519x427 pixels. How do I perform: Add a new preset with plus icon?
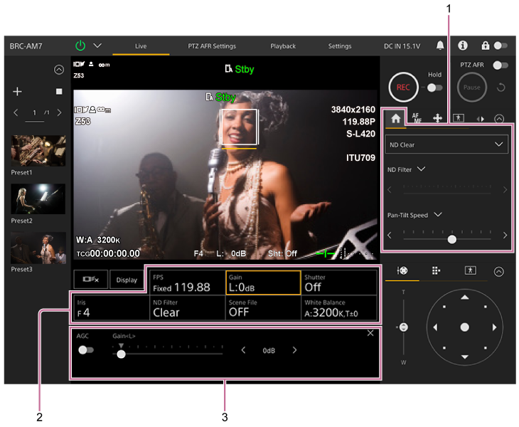point(18,92)
